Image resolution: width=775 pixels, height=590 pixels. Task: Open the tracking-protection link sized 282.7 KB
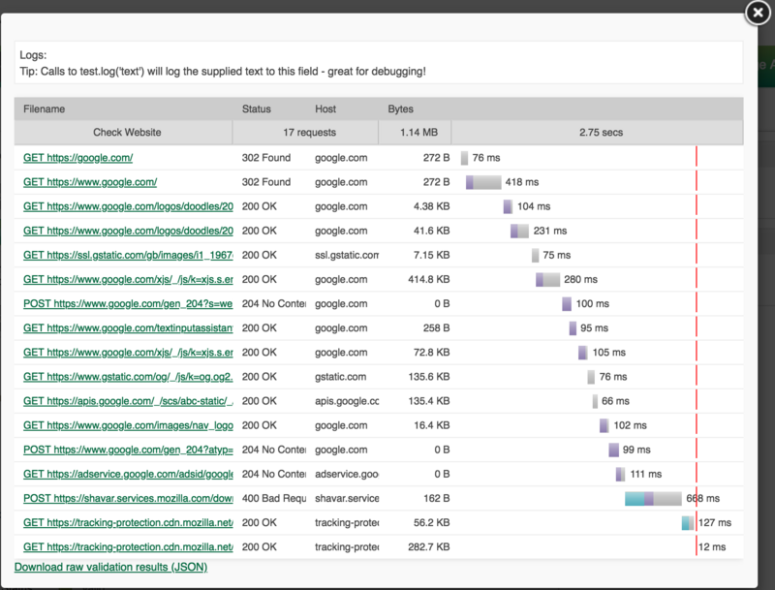coord(128,547)
